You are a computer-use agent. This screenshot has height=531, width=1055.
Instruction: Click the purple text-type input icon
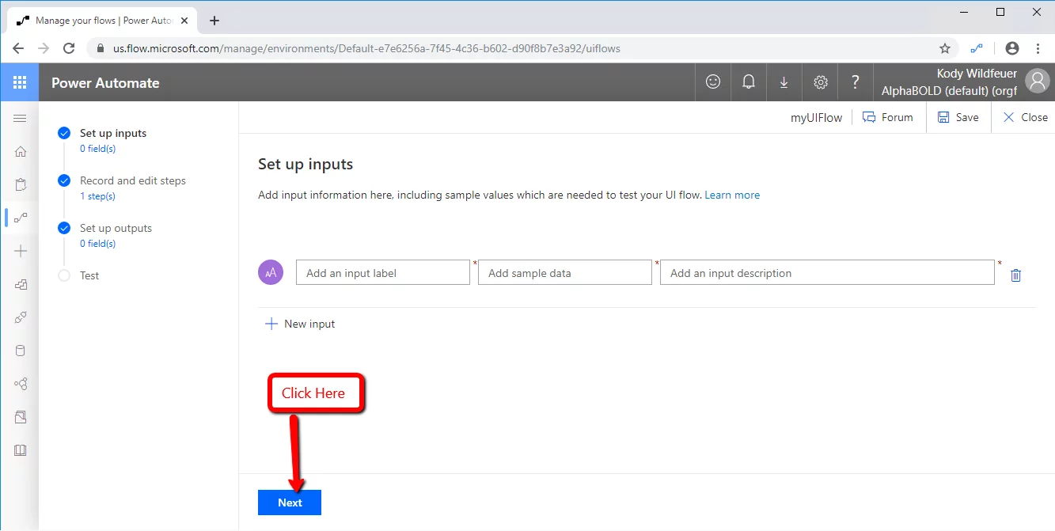(x=271, y=272)
